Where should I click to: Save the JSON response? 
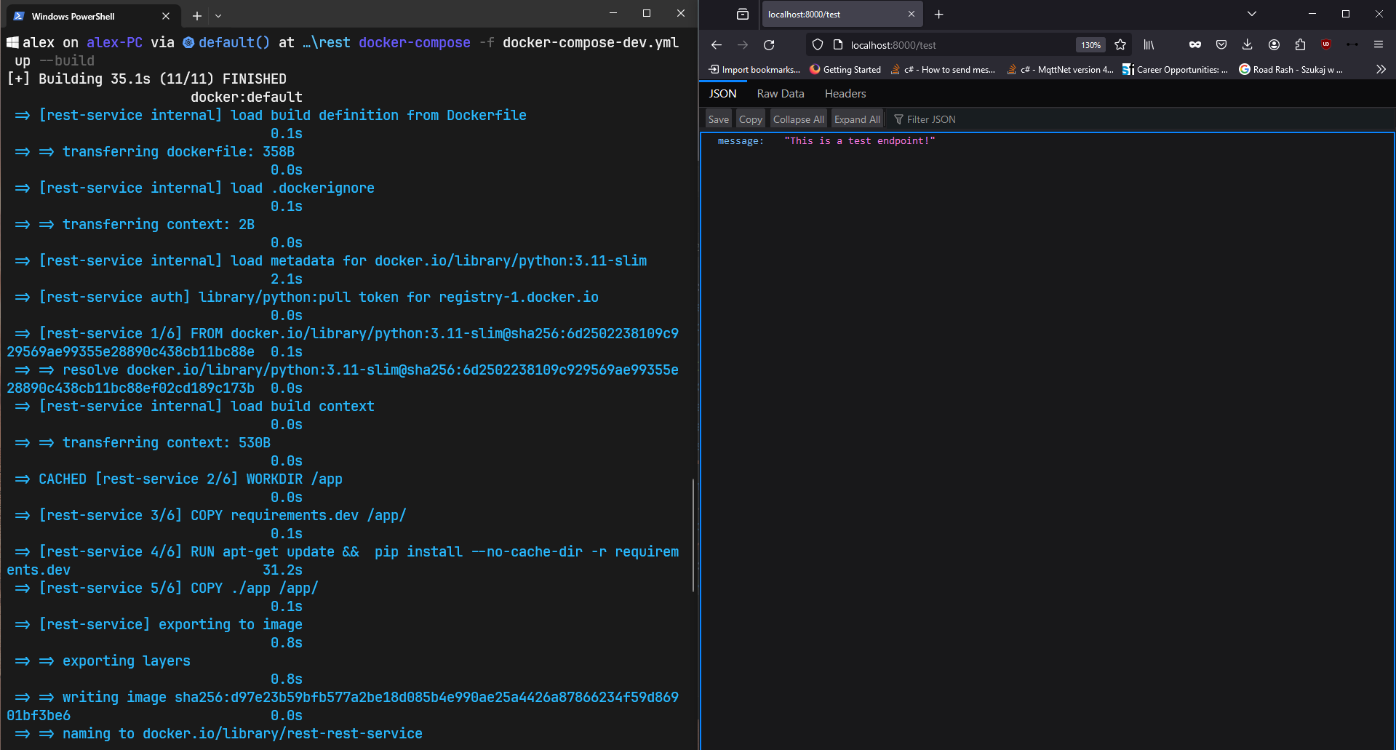point(719,119)
